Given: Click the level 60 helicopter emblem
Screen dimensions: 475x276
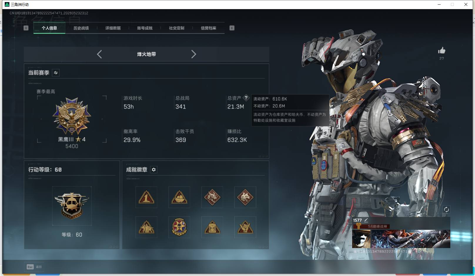Looking at the screenshot, I should (72, 206).
